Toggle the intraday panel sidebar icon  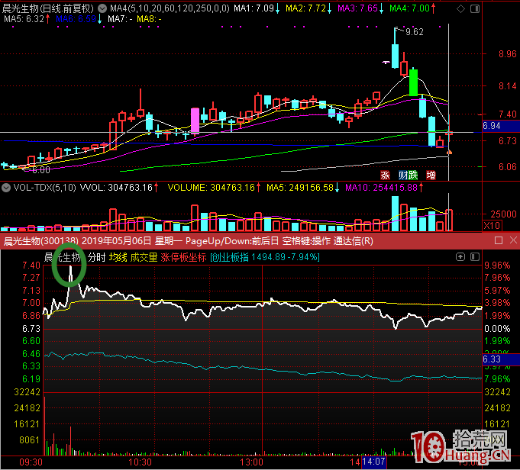coord(475,257)
